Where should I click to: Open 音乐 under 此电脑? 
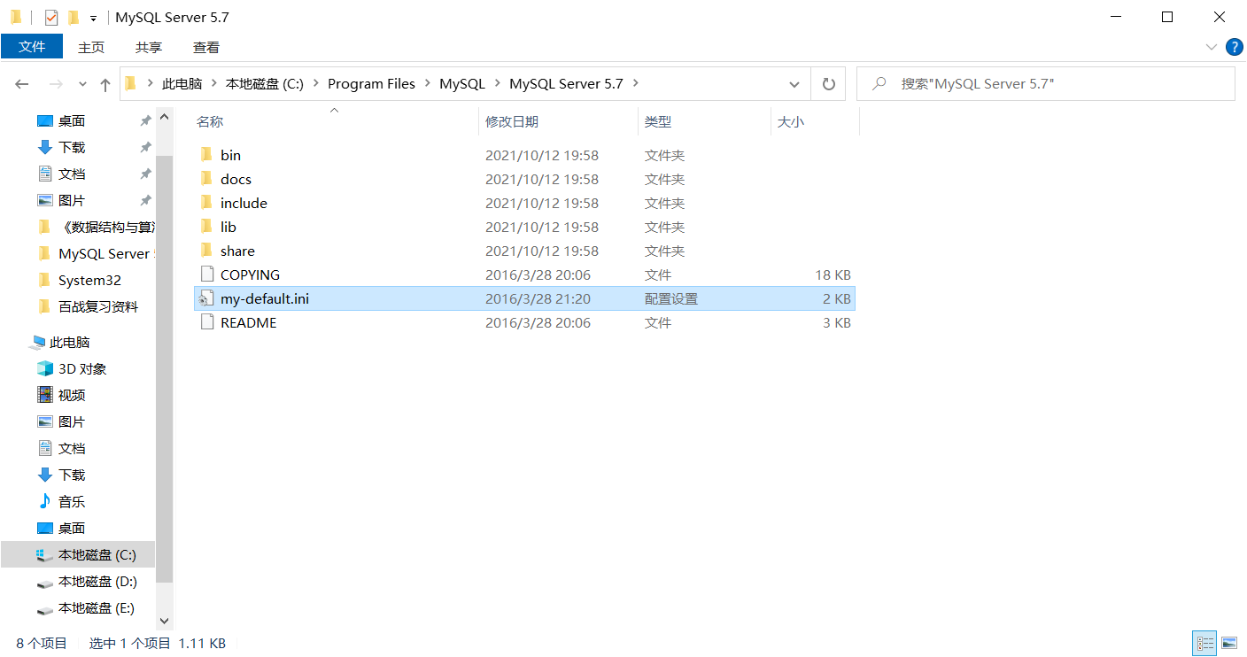click(72, 502)
